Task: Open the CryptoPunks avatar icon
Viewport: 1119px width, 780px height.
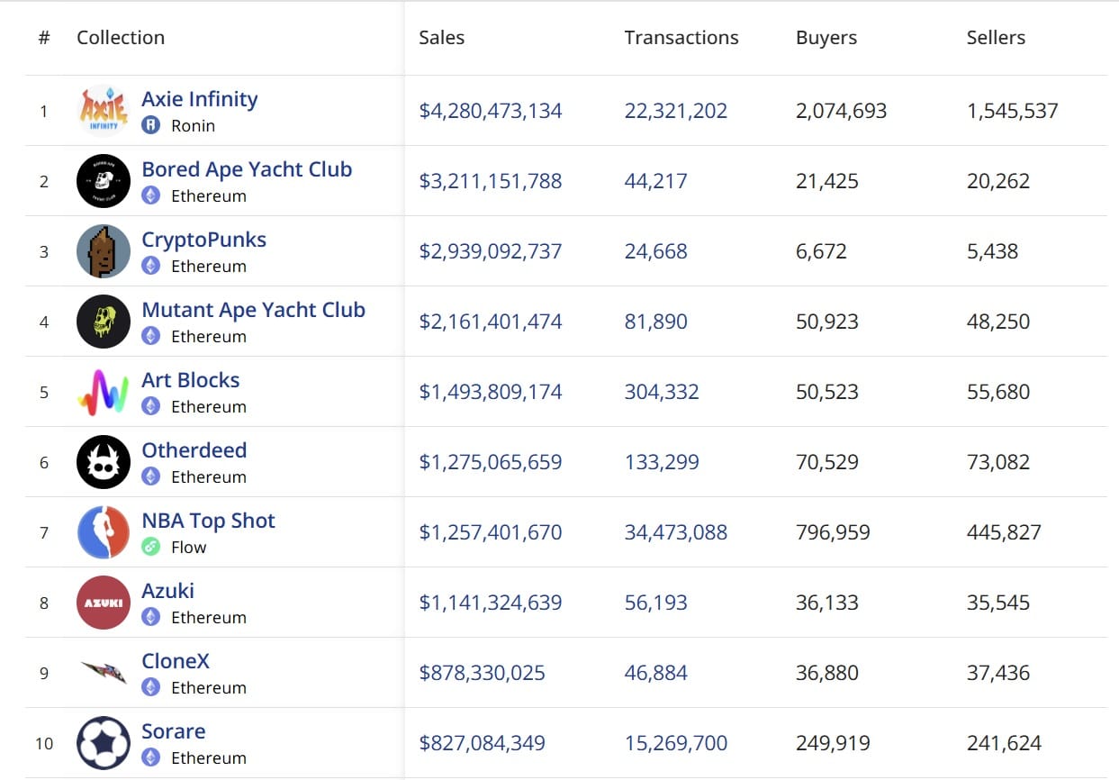Action: [104, 251]
